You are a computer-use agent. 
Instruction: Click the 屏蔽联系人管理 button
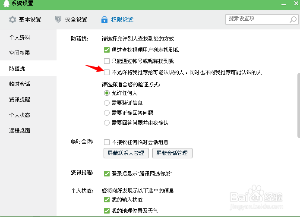(x=126, y=153)
